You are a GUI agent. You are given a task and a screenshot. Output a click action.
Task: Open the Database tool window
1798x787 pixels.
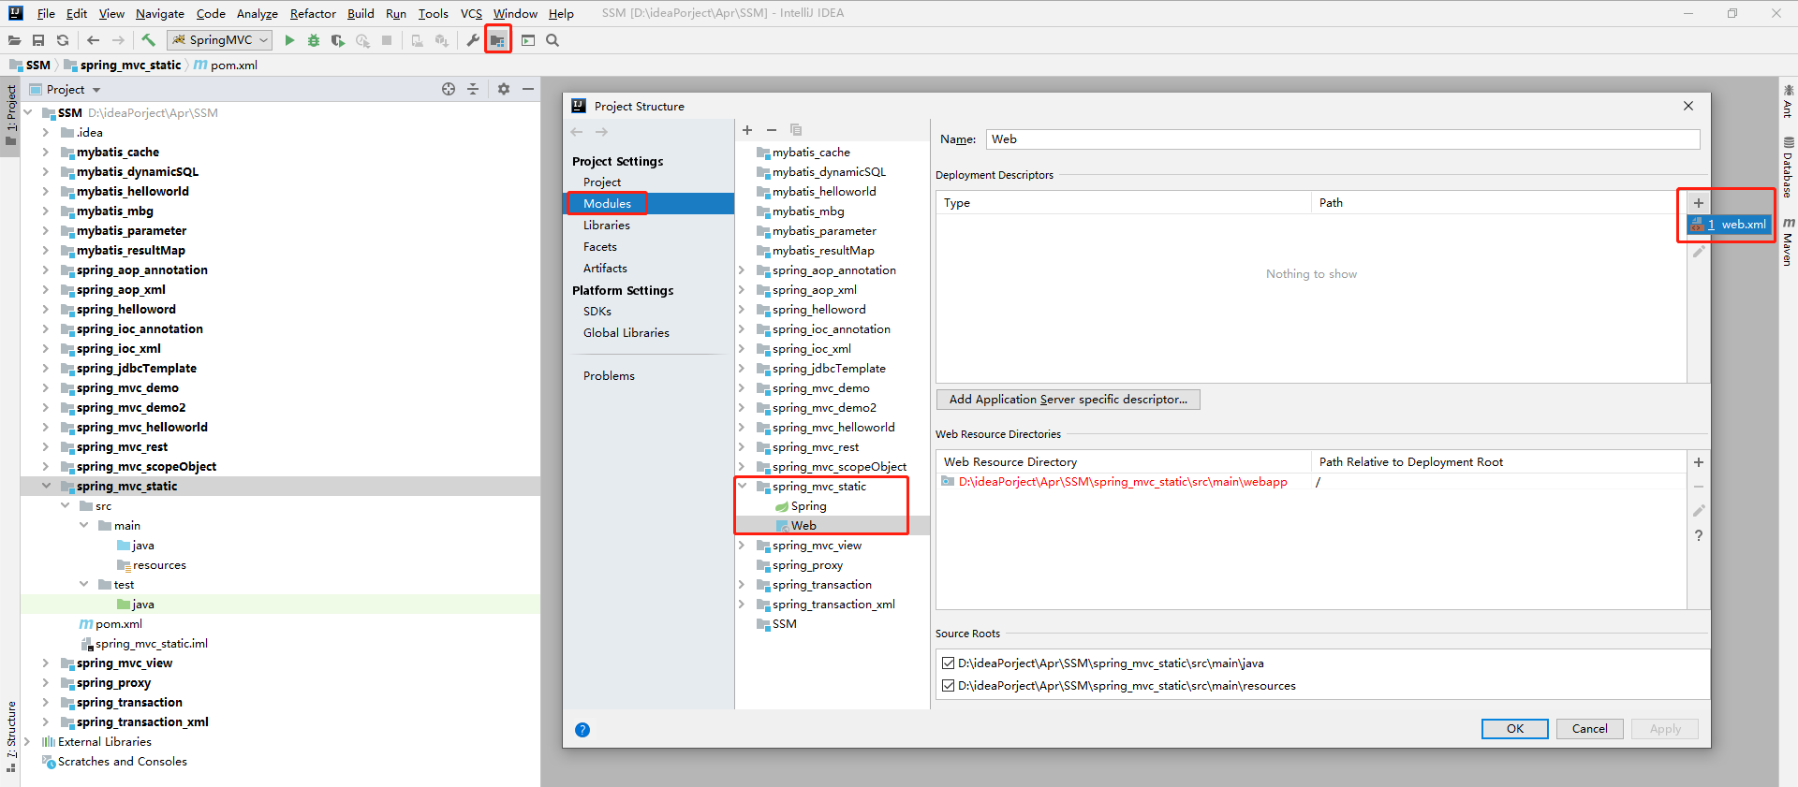click(1788, 168)
